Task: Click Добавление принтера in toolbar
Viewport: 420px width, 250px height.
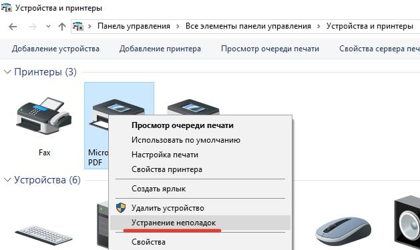Action: pyautogui.click(x=160, y=49)
